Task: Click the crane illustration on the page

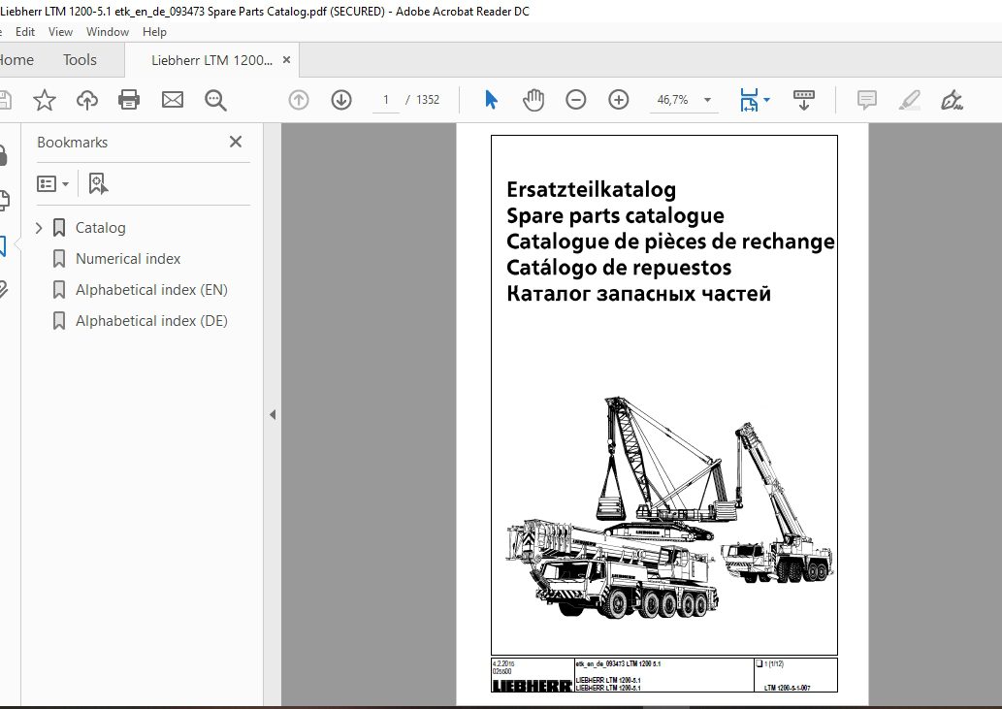Action: tap(670, 508)
